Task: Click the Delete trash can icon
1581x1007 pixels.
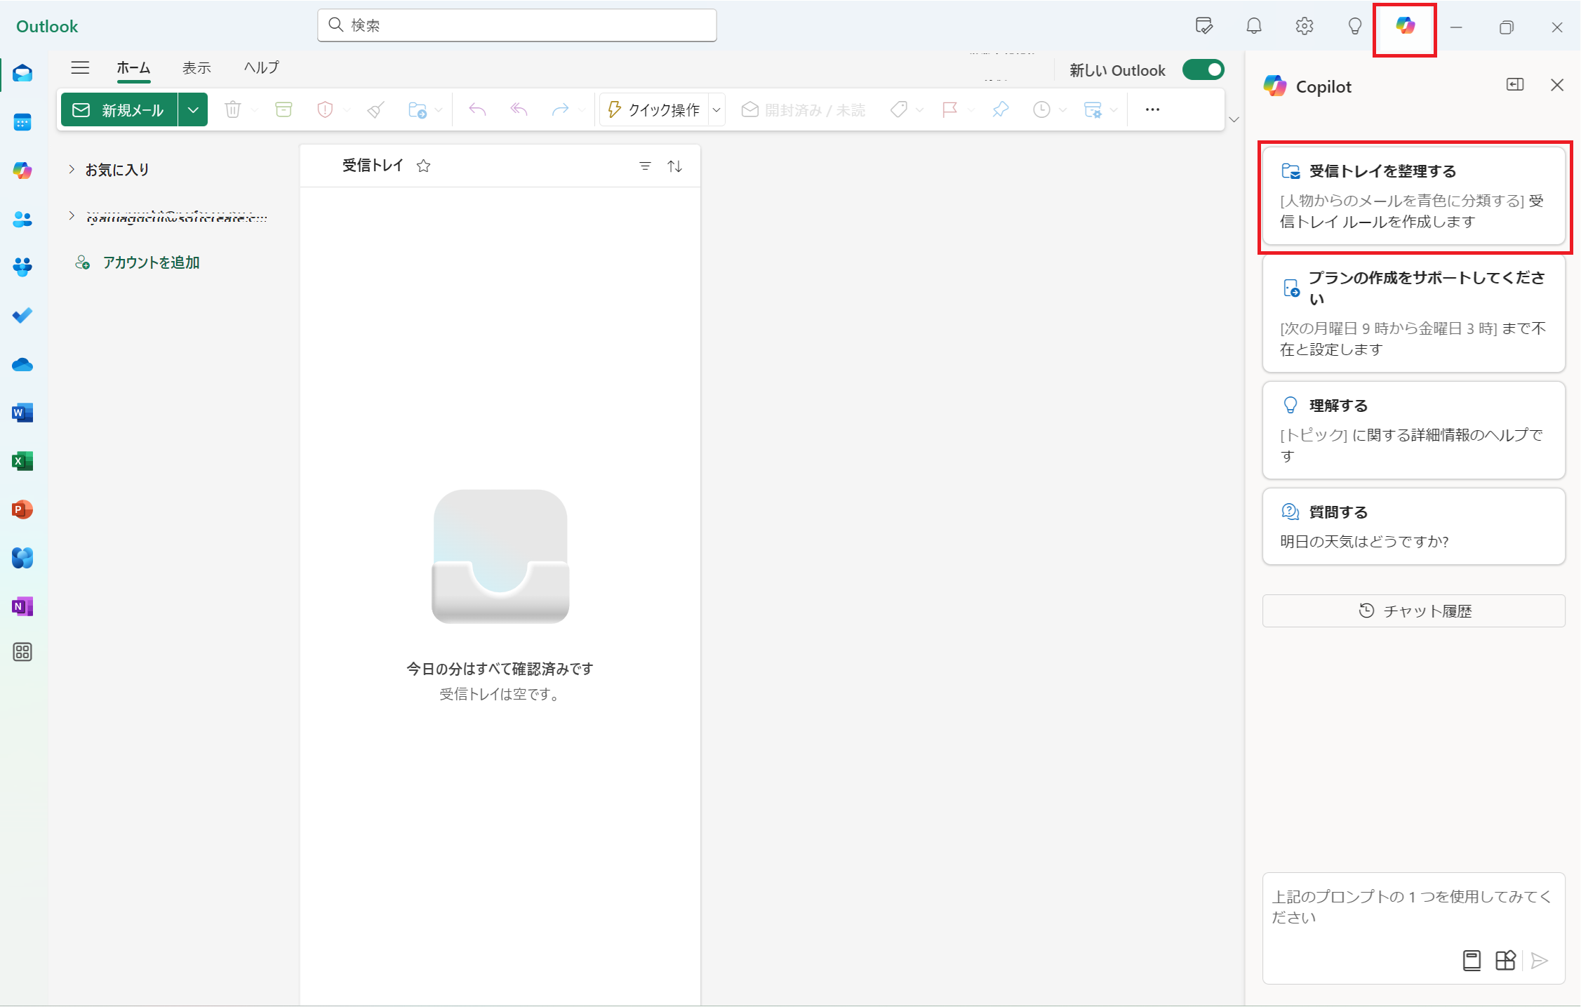Action: pos(233,109)
